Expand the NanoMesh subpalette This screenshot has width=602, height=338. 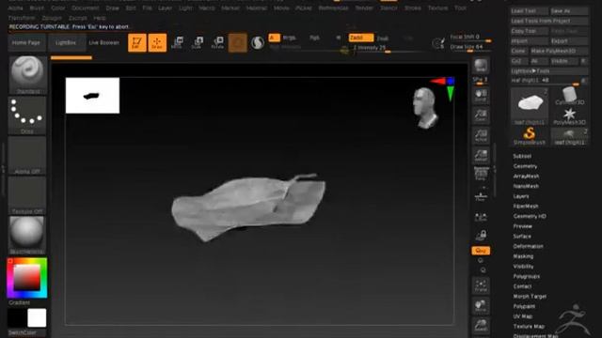coord(526,186)
